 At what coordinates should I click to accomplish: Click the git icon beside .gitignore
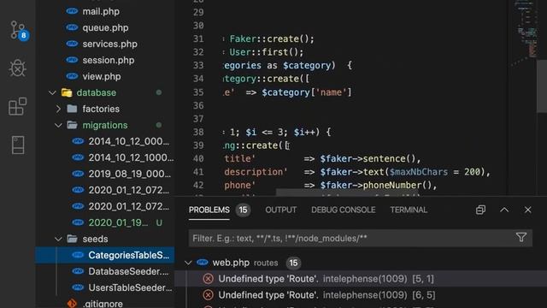pos(72,304)
